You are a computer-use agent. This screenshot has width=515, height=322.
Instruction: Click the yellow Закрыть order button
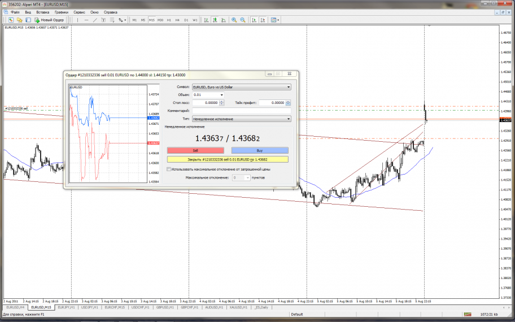[228, 159]
